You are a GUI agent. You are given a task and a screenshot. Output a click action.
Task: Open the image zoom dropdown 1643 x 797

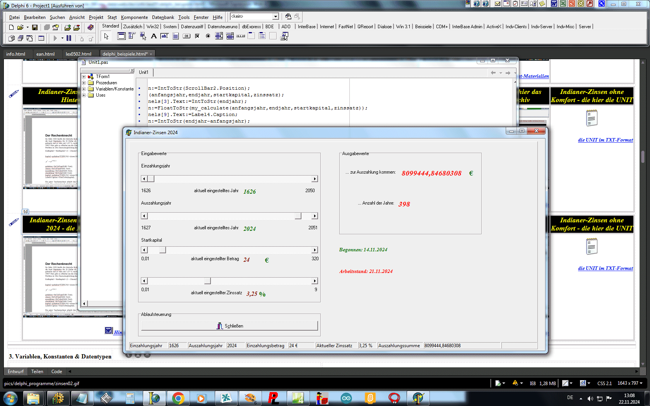coord(630,383)
